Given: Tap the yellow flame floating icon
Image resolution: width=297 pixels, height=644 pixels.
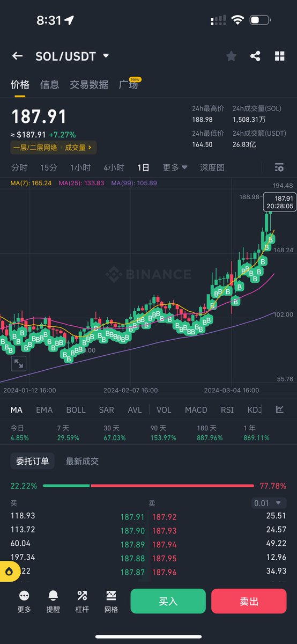Looking at the screenshot, I should click(9, 572).
